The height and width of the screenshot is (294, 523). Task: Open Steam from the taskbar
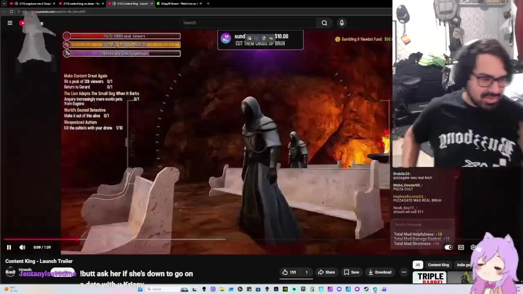pos(366,289)
